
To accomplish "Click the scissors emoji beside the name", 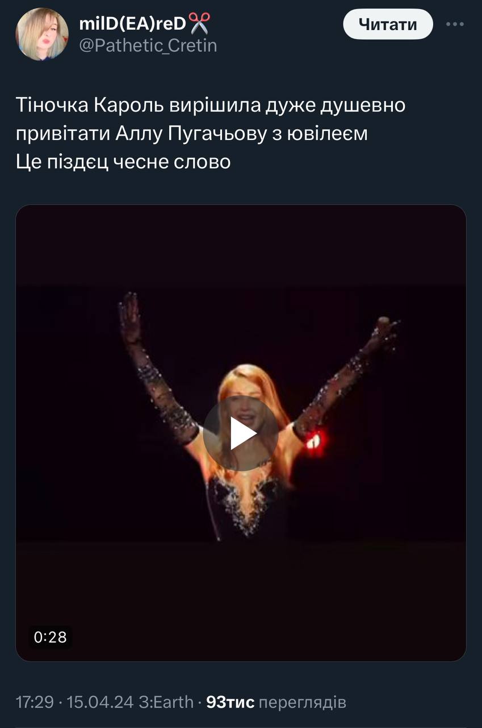I will pos(199,24).
